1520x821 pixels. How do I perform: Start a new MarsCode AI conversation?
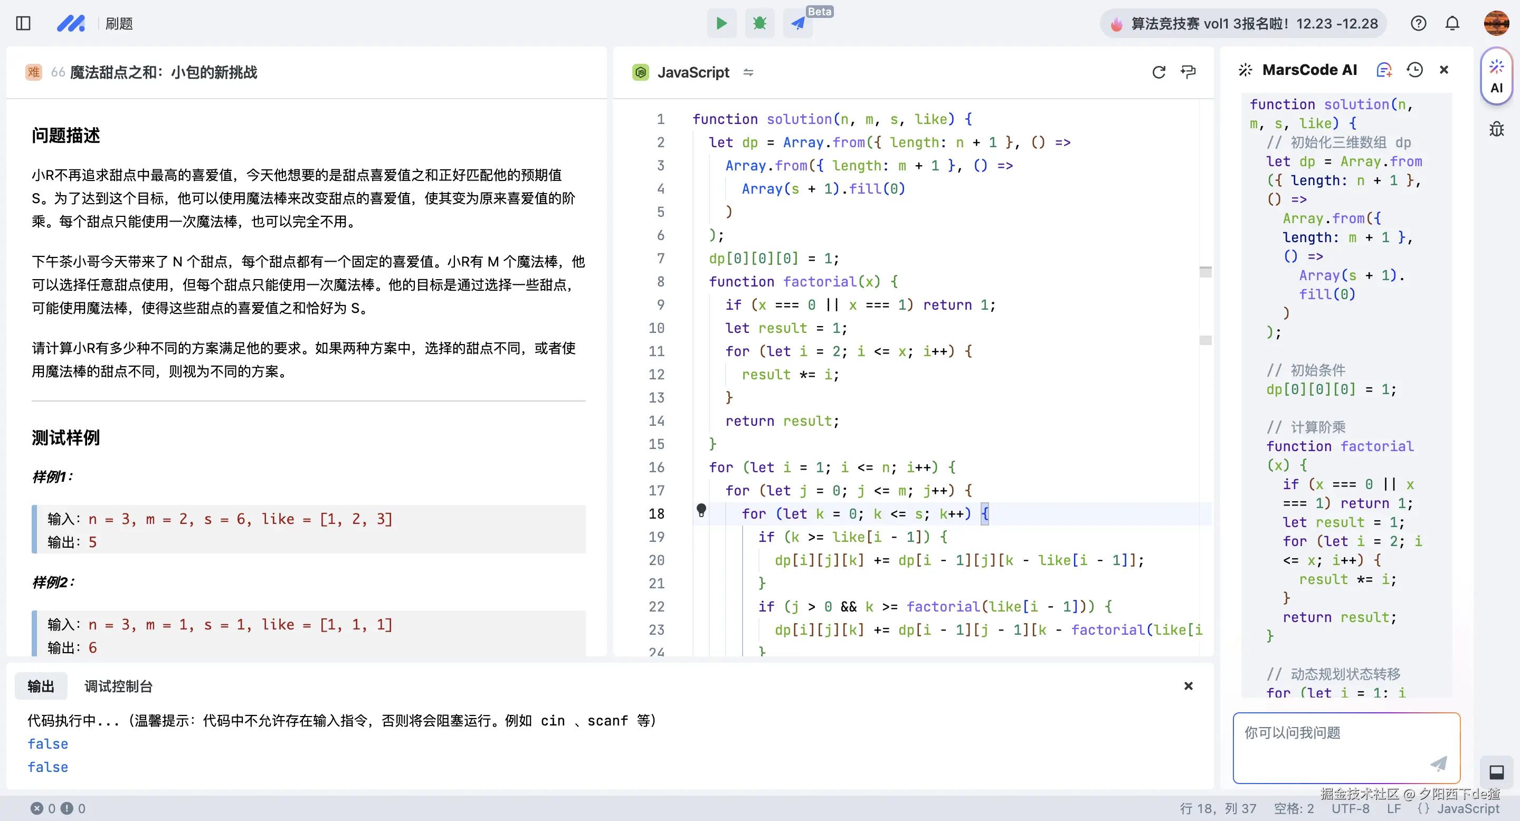pyautogui.click(x=1384, y=69)
